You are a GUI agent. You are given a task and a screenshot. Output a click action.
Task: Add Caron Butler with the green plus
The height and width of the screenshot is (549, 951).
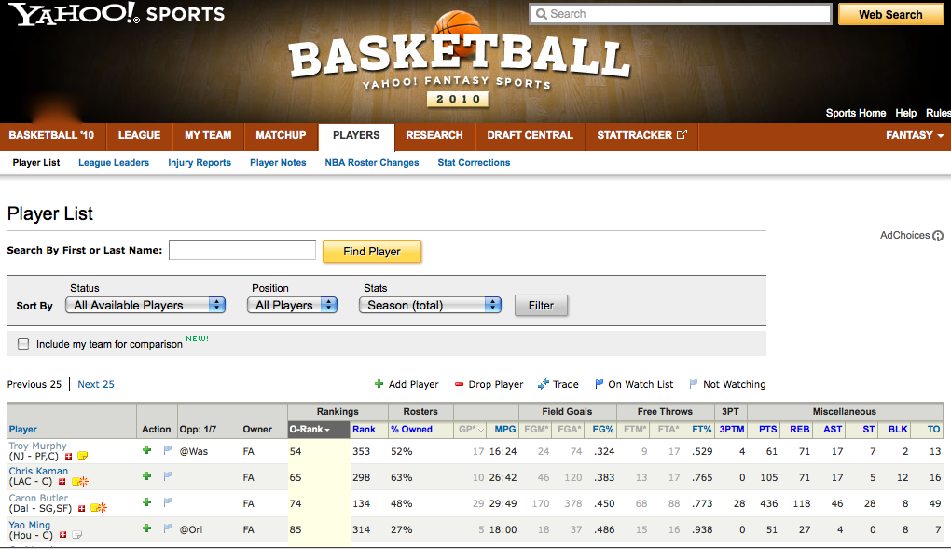[146, 502]
